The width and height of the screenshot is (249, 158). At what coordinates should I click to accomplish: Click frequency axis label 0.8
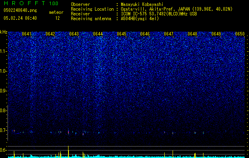tap(3, 111)
